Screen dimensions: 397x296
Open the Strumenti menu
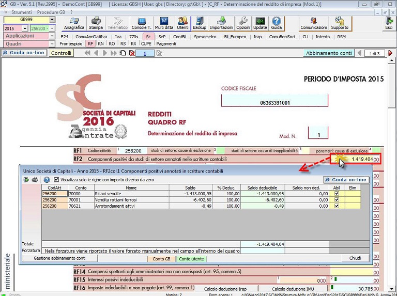(22, 12)
